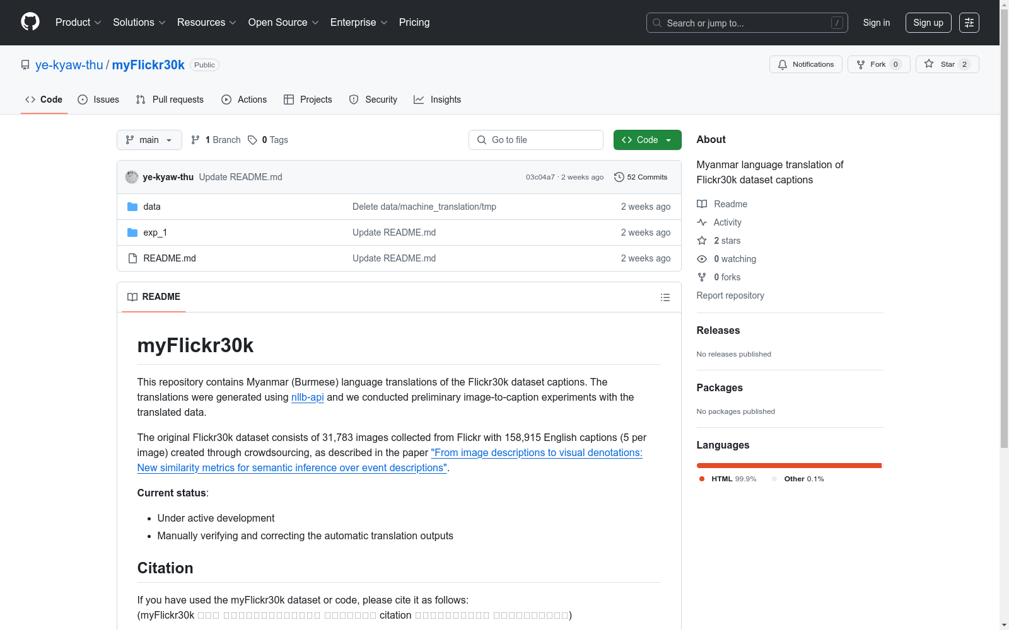The image size is (1009, 630).
Task: Click the bell icon in Notifications button
Action: click(783, 64)
